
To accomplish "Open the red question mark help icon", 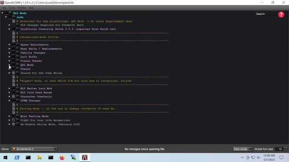I will tap(281, 14).
